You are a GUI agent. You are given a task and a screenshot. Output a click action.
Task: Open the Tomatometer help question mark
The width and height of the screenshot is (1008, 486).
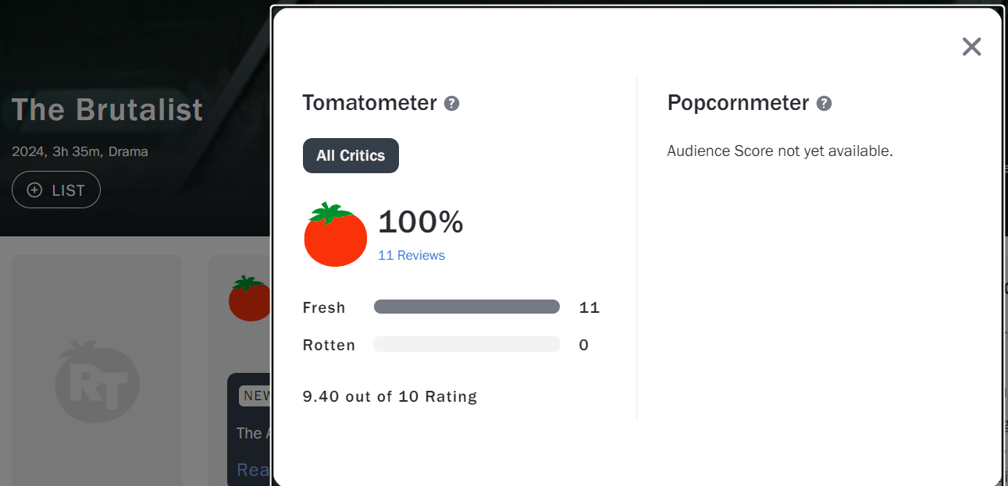(451, 103)
